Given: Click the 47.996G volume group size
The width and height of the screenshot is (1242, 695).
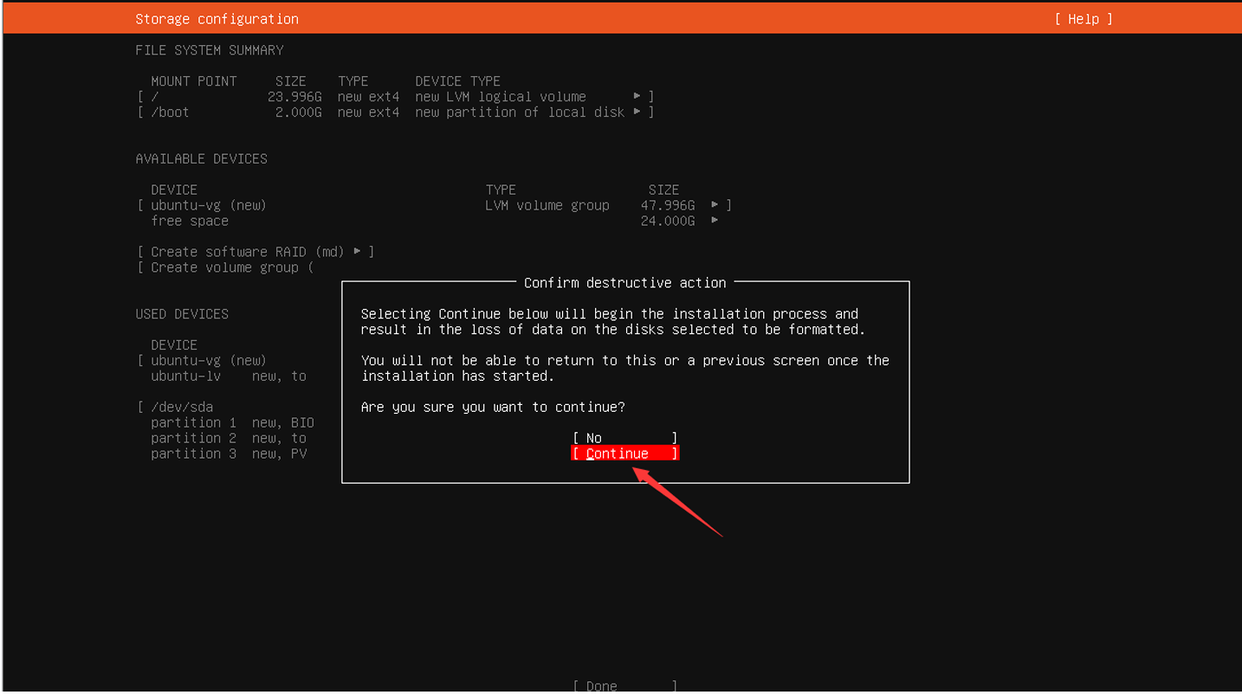Looking at the screenshot, I should (668, 206).
